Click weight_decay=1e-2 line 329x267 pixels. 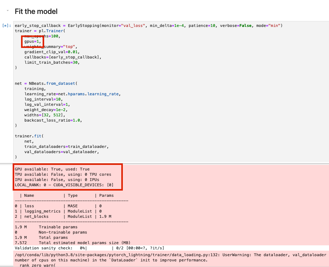46,110
